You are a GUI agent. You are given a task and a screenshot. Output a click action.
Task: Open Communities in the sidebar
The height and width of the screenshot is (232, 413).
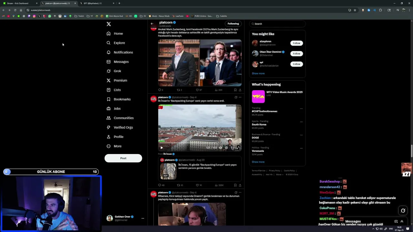(120, 118)
